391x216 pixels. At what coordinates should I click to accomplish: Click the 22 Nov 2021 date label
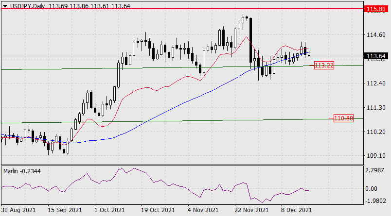[x=251, y=210]
